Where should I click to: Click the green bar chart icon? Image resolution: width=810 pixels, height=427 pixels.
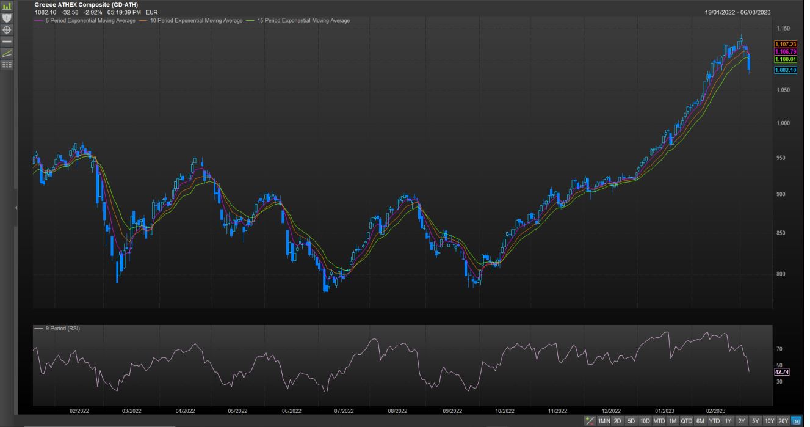click(x=7, y=6)
